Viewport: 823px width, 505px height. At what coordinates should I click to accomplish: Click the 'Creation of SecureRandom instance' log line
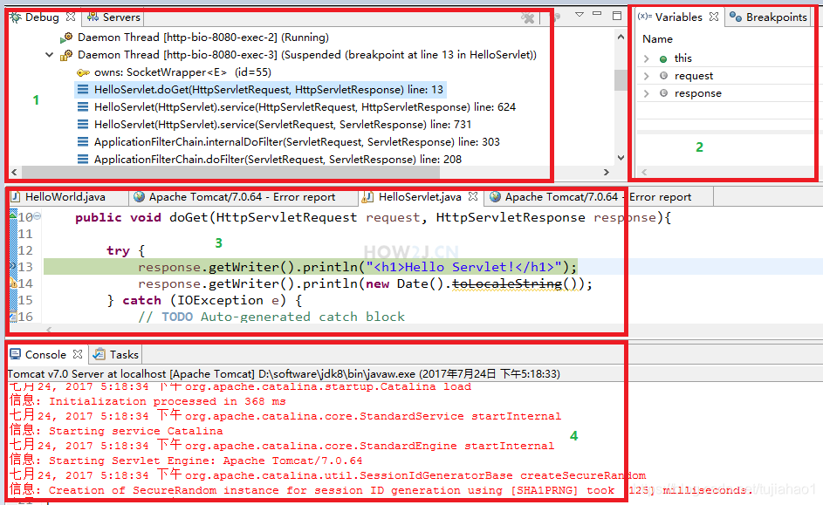click(x=381, y=490)
